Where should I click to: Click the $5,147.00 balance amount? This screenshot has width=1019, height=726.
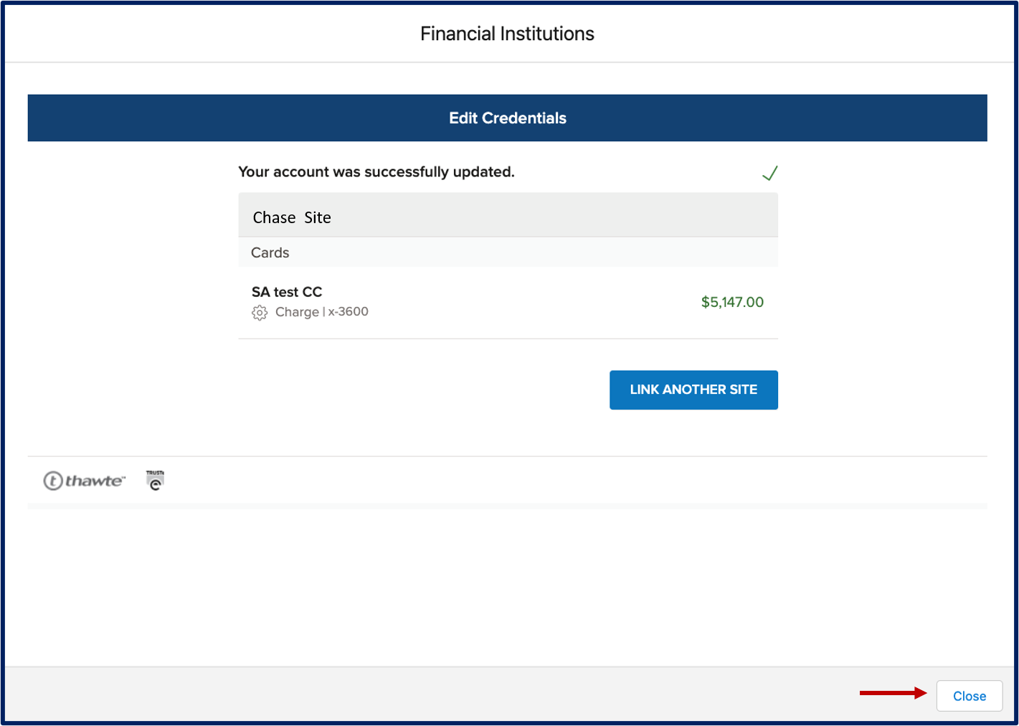732,302
